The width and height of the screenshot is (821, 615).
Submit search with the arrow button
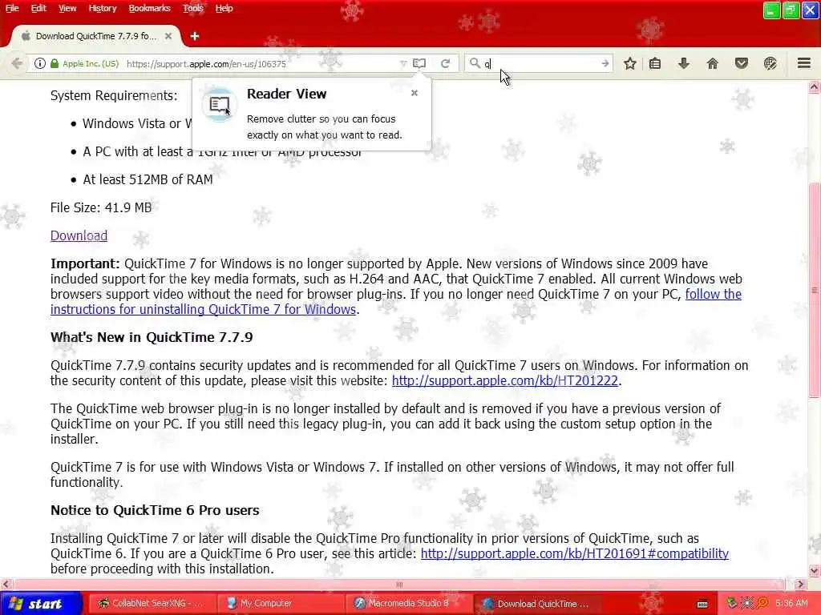(605, 64)
